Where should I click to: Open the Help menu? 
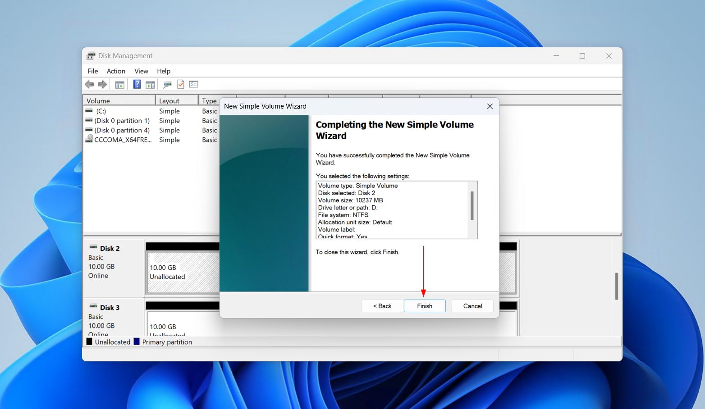[x=164, y=71]
